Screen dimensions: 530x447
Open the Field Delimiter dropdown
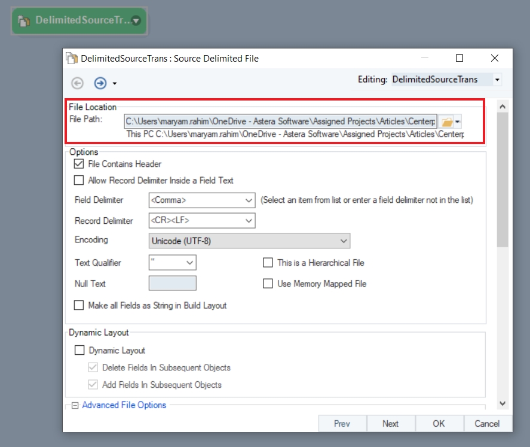click(249, 200)
